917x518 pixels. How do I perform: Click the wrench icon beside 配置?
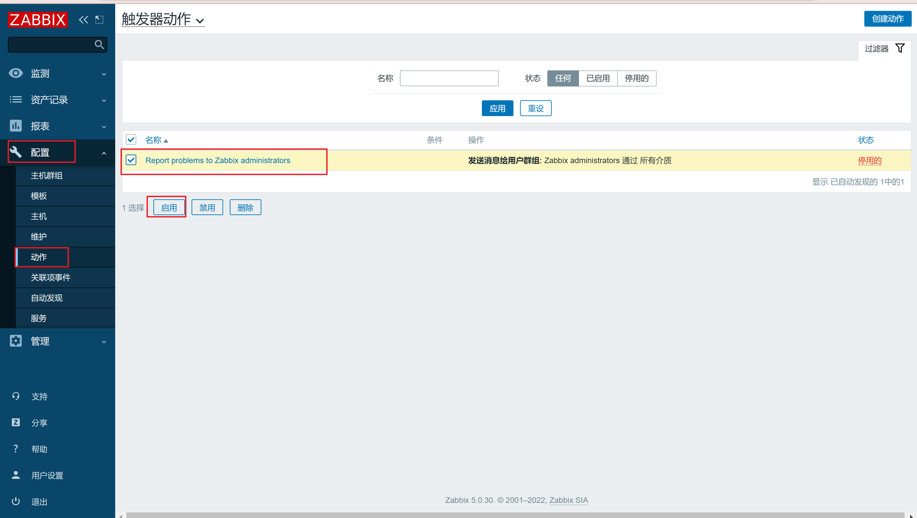[x=16, y=152]
